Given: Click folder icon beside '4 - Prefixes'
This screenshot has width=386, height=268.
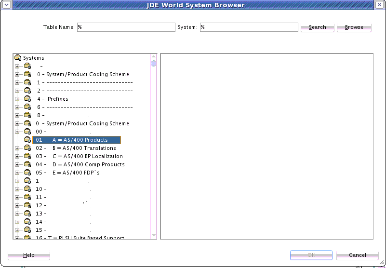Looking at the screenshot, I should pyautogui.click(x=27, y=99).
